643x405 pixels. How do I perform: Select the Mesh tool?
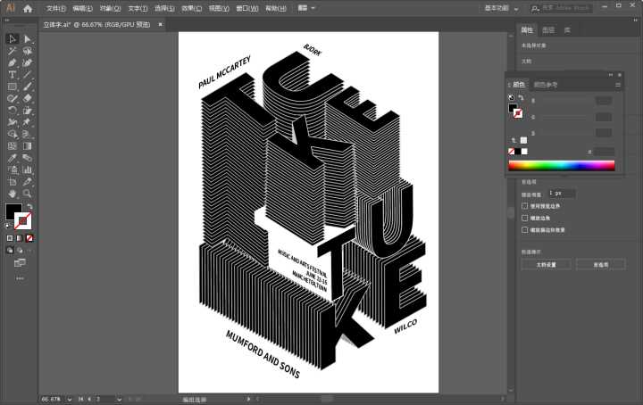coord(13,145)
